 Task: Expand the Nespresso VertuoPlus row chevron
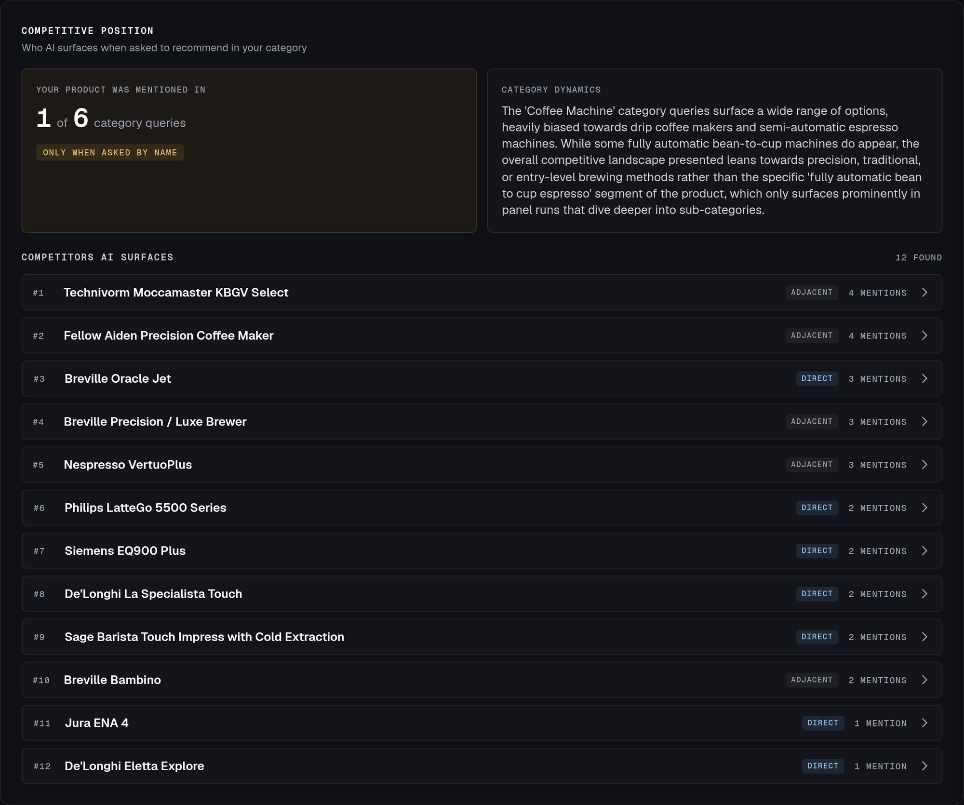(924, 465)
